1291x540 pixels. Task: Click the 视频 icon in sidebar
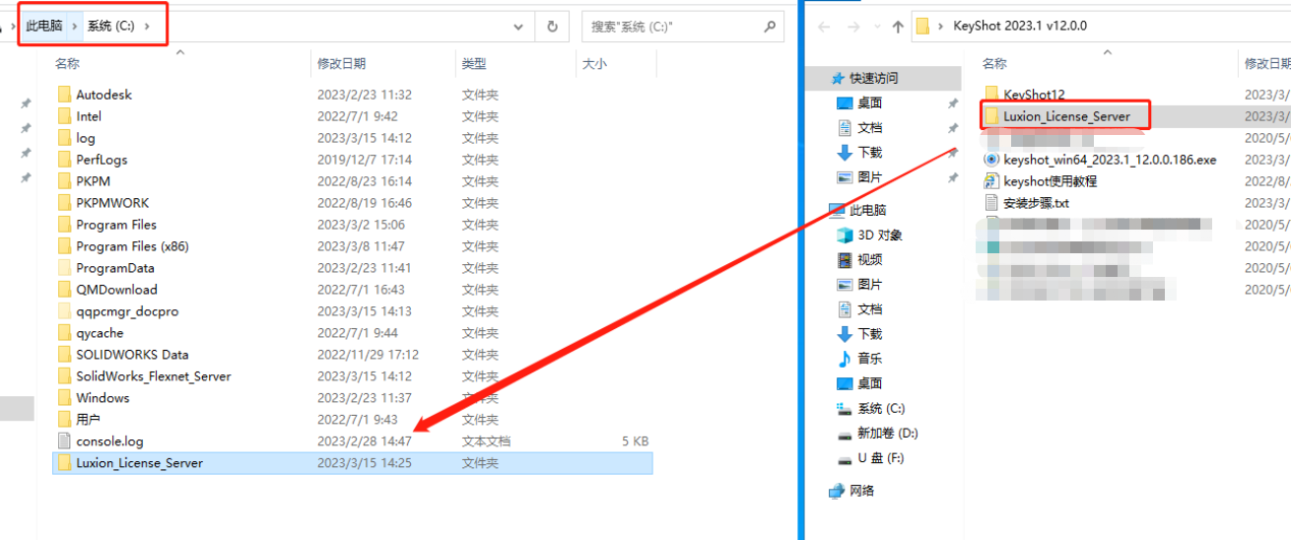pos(845,259)
